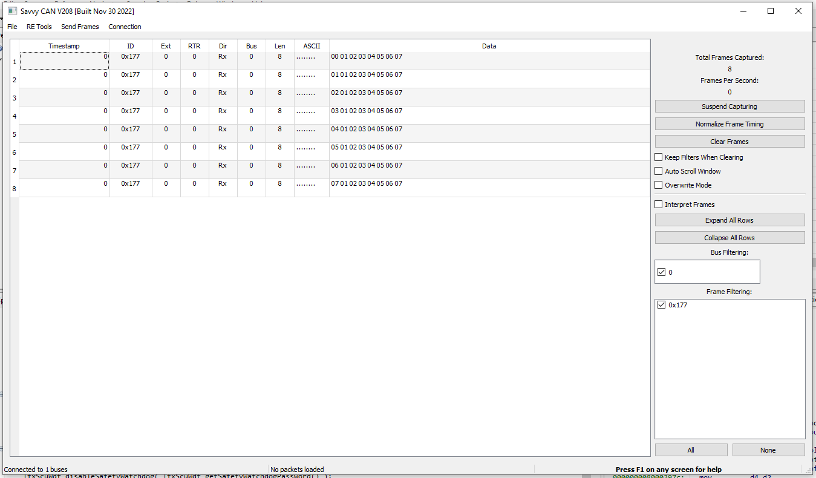Viewport: 816px width, 478px height.
Task: Enable Overwrite Mode checkbox
Action: [659, 185]
